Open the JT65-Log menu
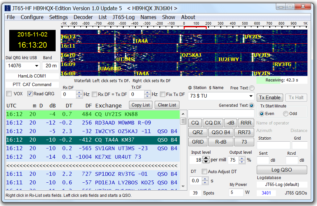The image size is (317, 206). (123, 17)
